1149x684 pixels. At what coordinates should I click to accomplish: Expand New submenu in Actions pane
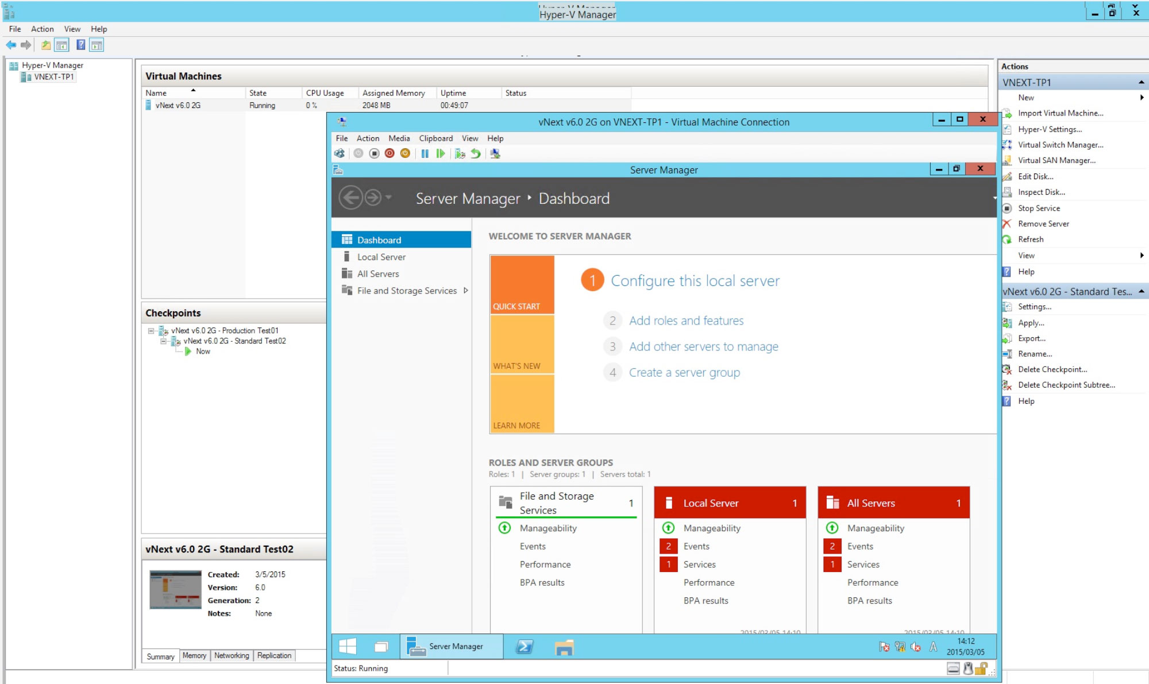1142,98
